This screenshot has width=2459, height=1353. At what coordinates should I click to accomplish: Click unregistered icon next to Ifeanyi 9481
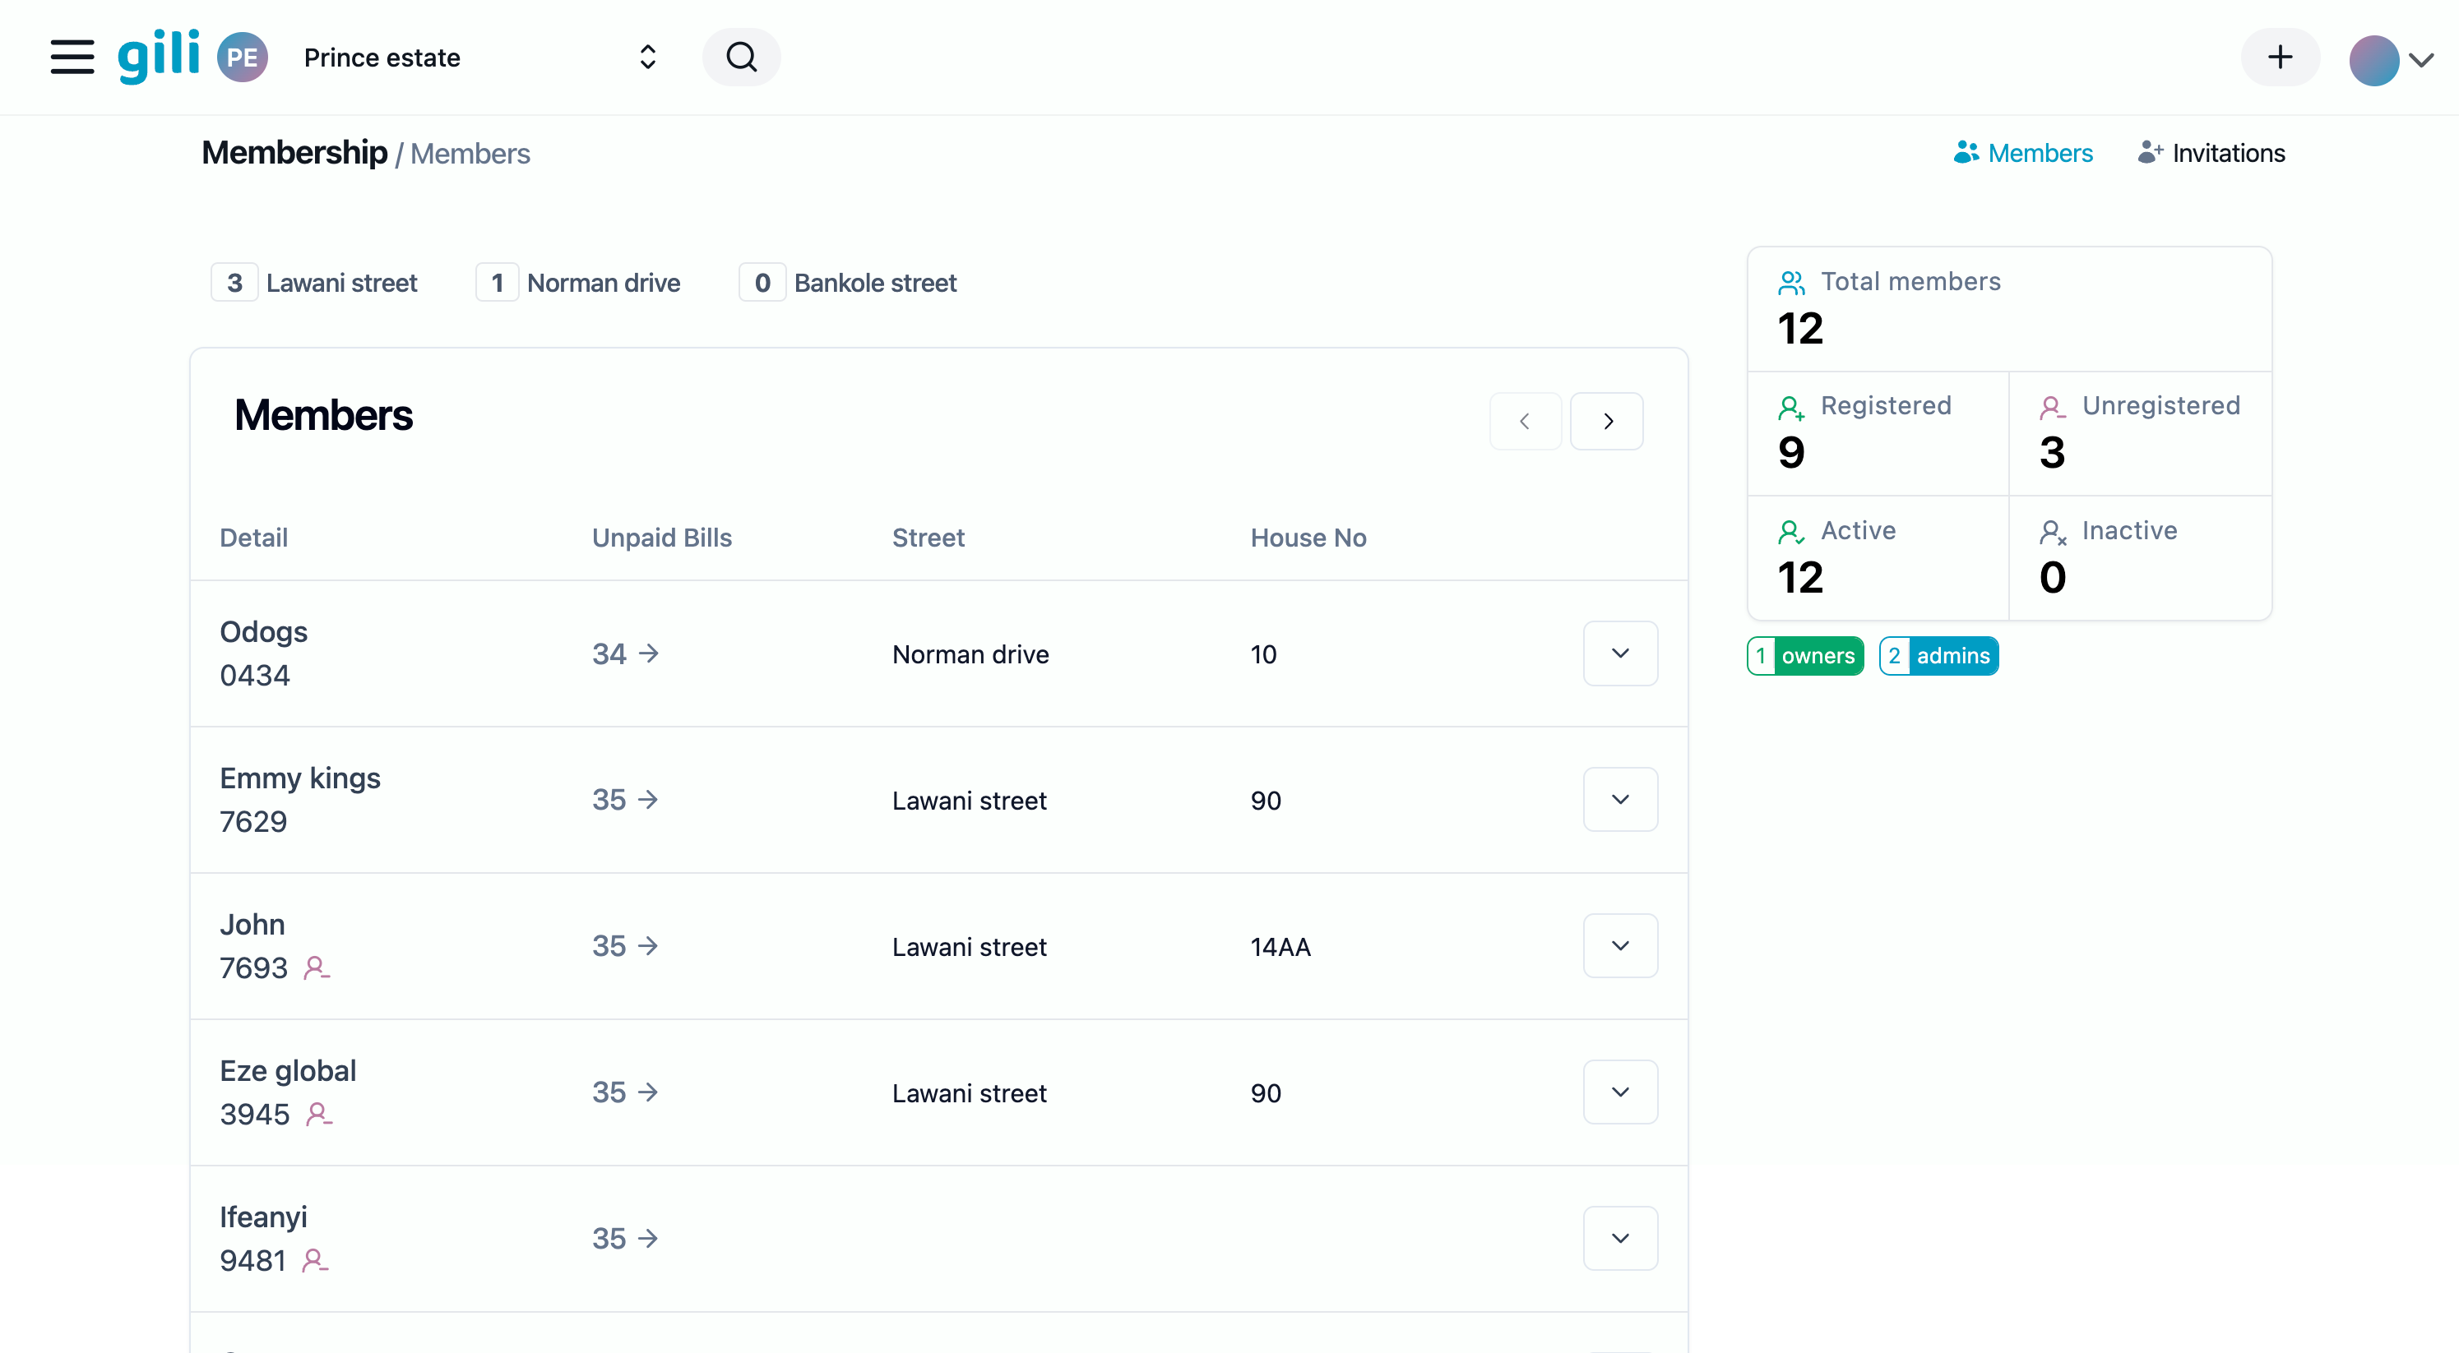(x=315, y=1260)
